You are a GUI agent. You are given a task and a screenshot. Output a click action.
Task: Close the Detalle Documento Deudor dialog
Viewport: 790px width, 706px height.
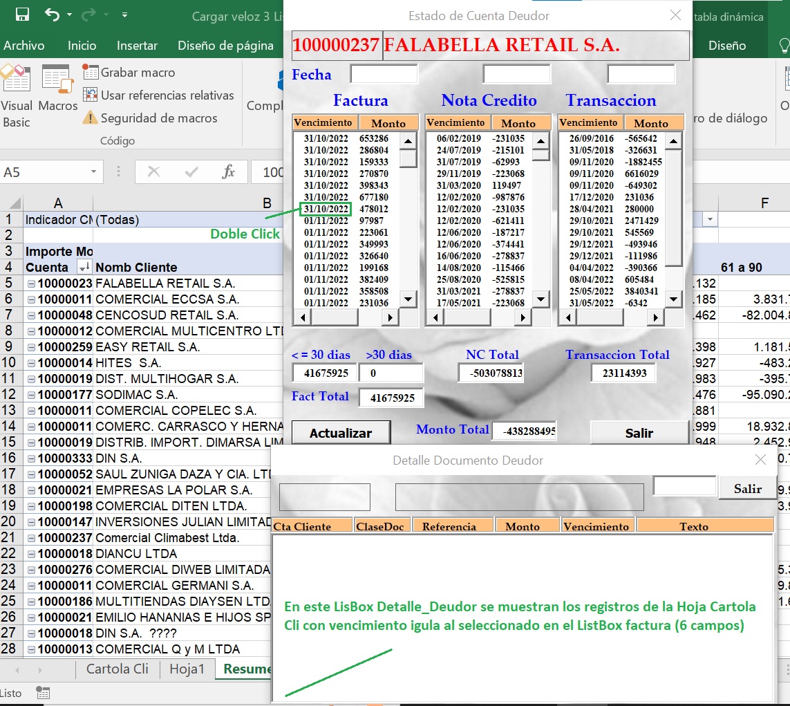[x=760, y=460]
